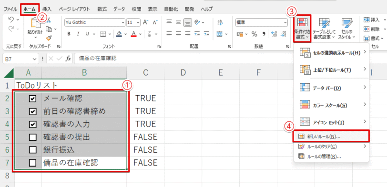Open ルールのクリア submenu

[331, 147]
